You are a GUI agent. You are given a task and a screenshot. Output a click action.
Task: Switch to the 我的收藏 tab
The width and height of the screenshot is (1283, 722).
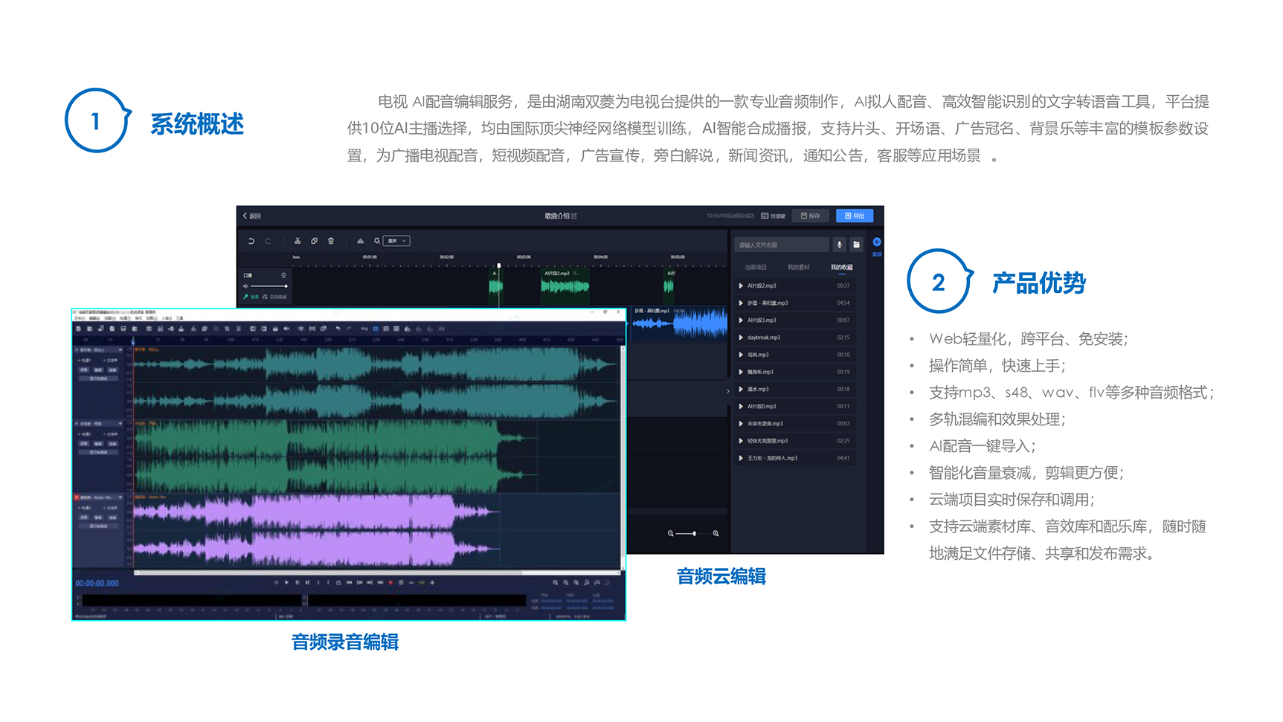pos(842,267)
